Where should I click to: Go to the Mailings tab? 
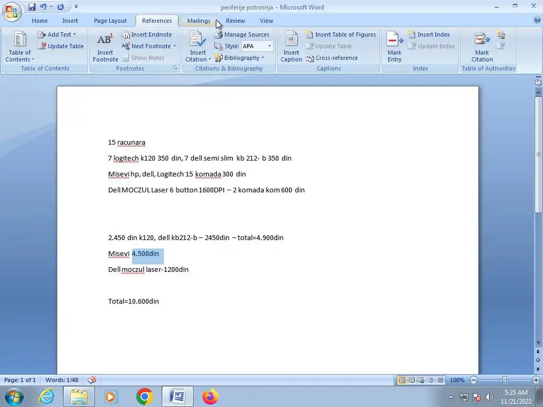click(199, 21)
